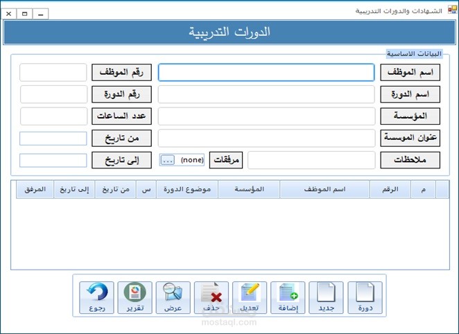Click the رقم الموظف label button
459x334 pixels.
coord(121,72)
